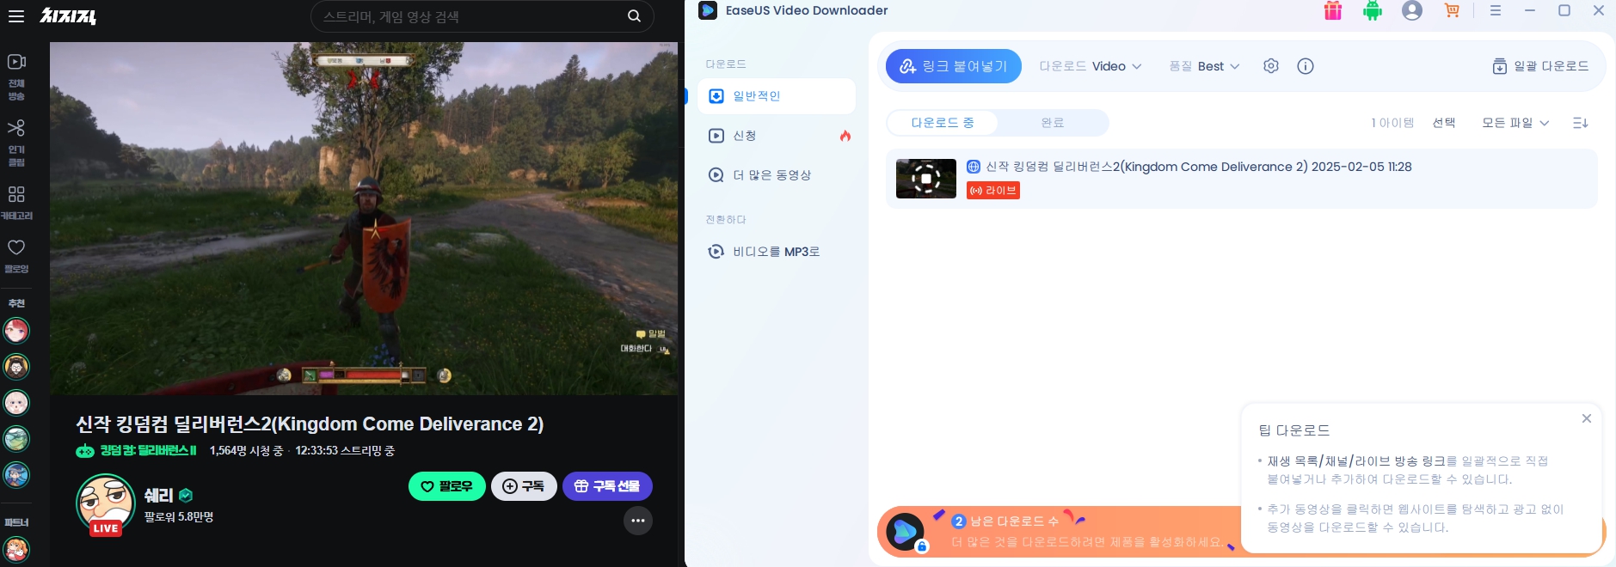
Task: Select the partner channel avatar under 파트너
Action: (x=16, y=549)
